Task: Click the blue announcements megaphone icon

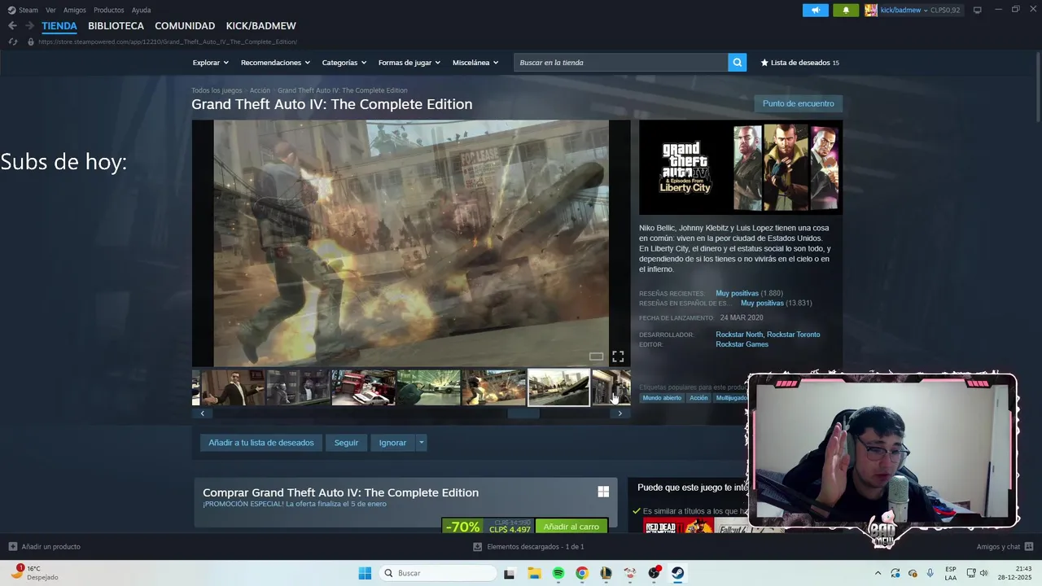Action: point(816,10)
